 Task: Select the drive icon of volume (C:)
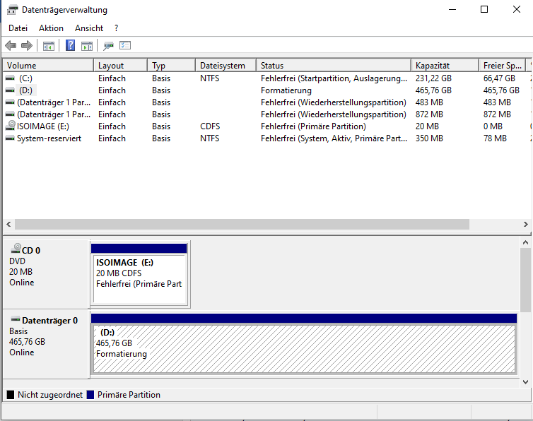[x=10, y=78]
